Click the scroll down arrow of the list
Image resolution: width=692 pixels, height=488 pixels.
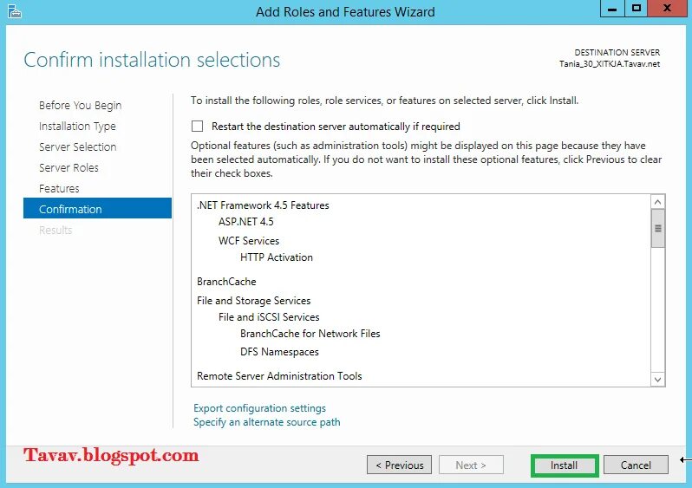pos(657,380)
